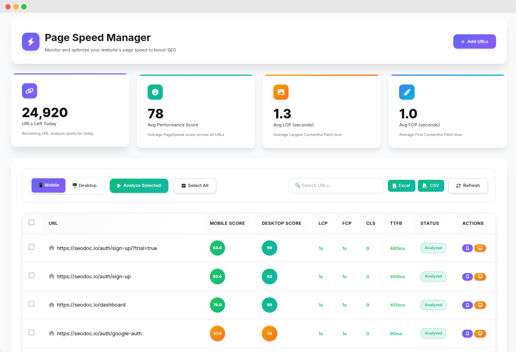Click home icon beside sign-up/?trial=true URL
The height and width of the screenshot is (352, 516).
[51, 248]
